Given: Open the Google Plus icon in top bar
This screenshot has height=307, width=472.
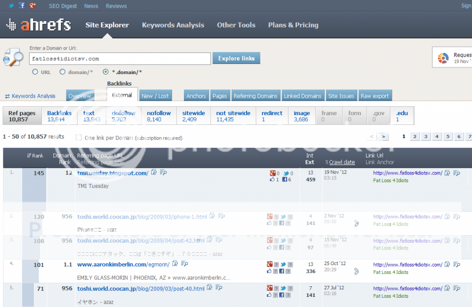Looking at the screenshot, I should click(x=33, y=6).
